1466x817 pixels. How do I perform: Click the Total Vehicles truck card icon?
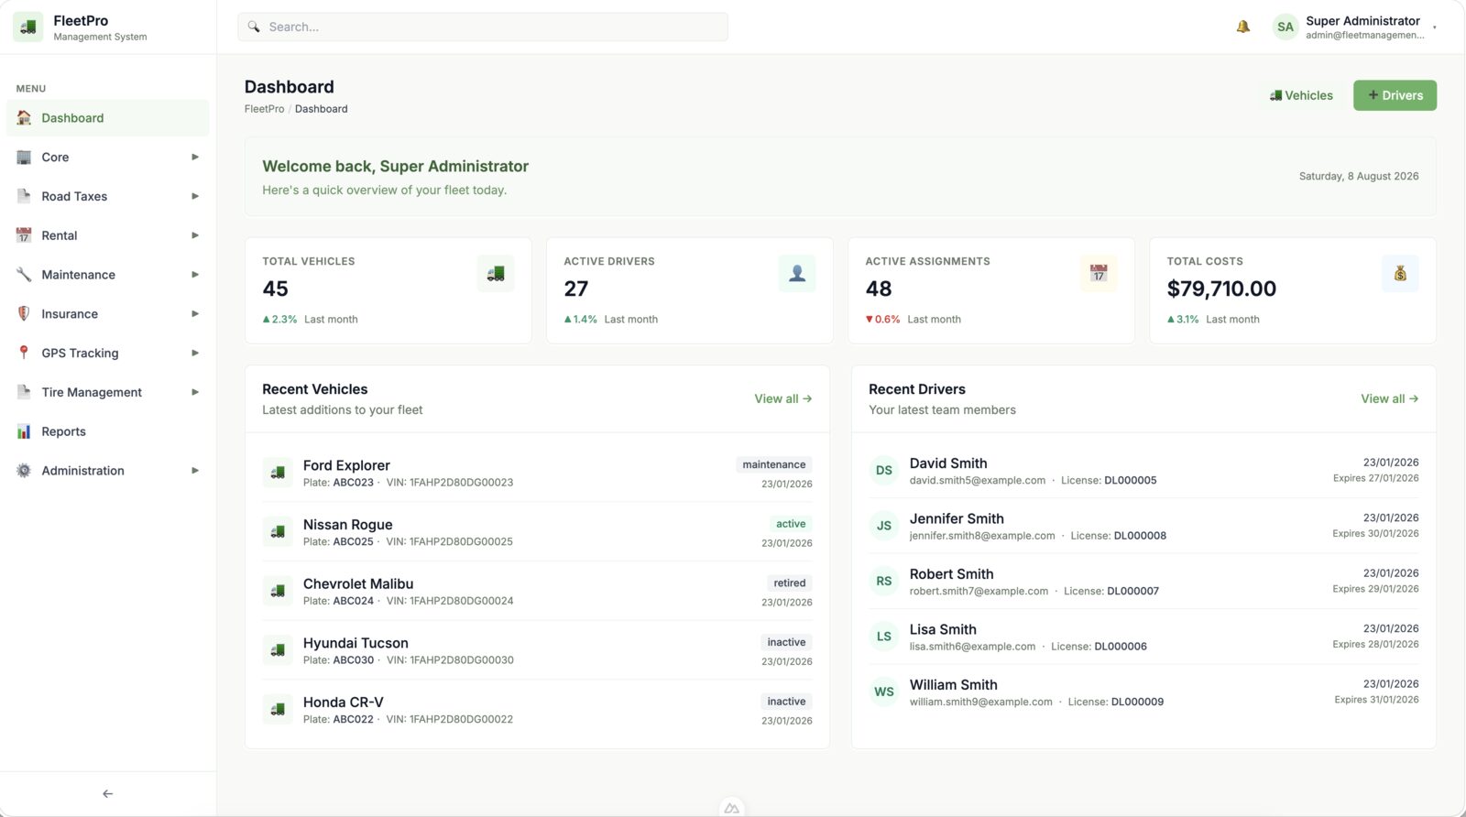click(496, 274)
